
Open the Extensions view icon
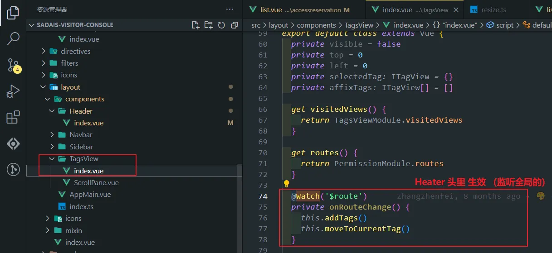point(13,118)
